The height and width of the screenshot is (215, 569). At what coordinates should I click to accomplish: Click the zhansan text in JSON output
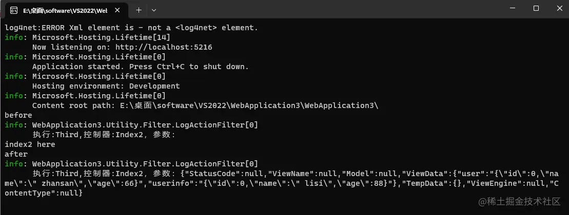click(55, 183)
